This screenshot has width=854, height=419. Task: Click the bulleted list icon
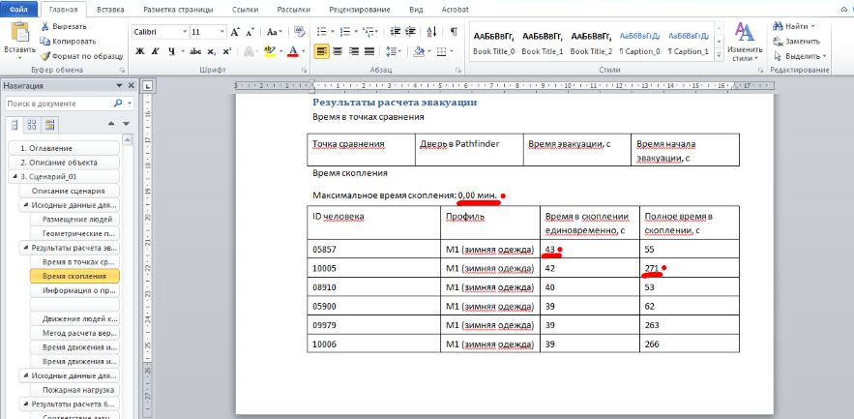[x=322, y=31]
